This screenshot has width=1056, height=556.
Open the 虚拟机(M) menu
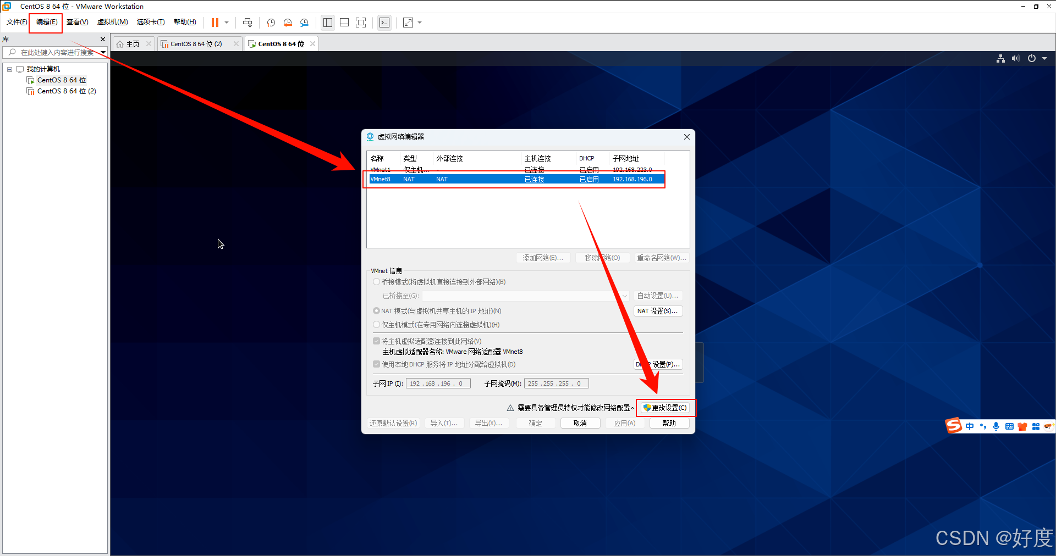[x=112, y=22]
